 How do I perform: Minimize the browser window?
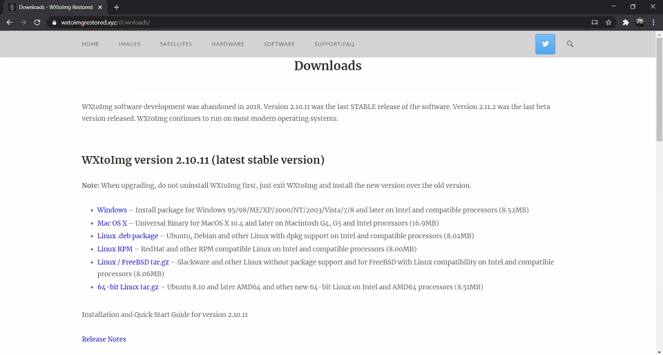point(613,7)
